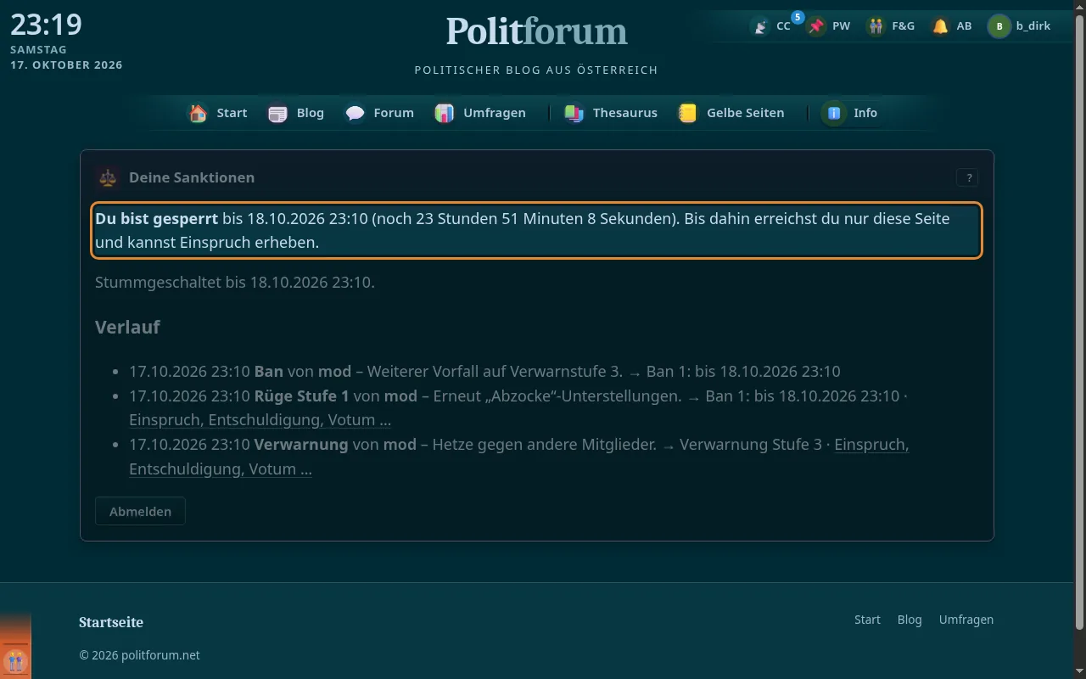
Task: Open the appeal link in the Rüge Stufe 1 entry
Action: pos(260,420)
